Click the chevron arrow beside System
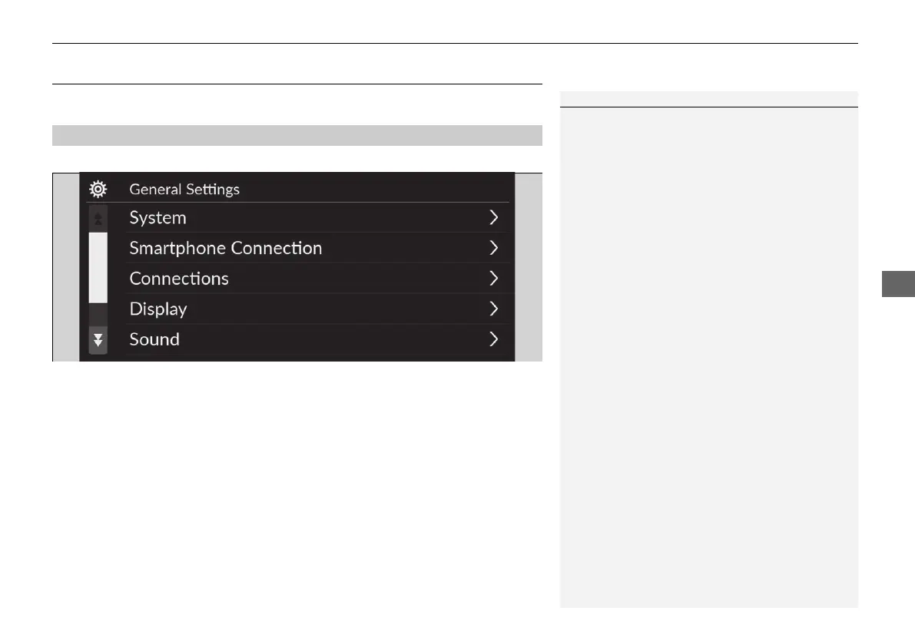 pyautogui.click(x=494, y=218)
